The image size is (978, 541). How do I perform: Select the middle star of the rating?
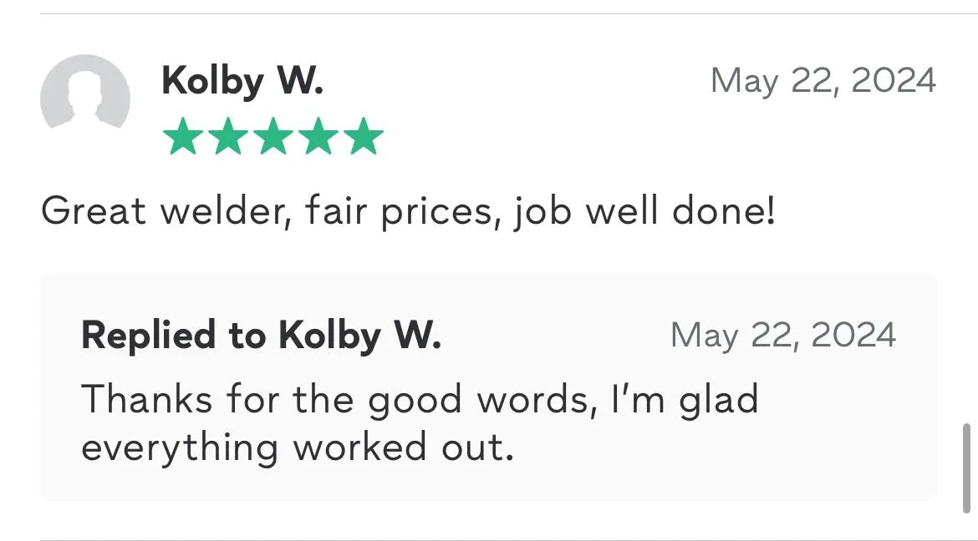[x=273, y=136]
